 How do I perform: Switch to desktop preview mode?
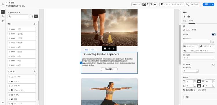tap(144, 4)
